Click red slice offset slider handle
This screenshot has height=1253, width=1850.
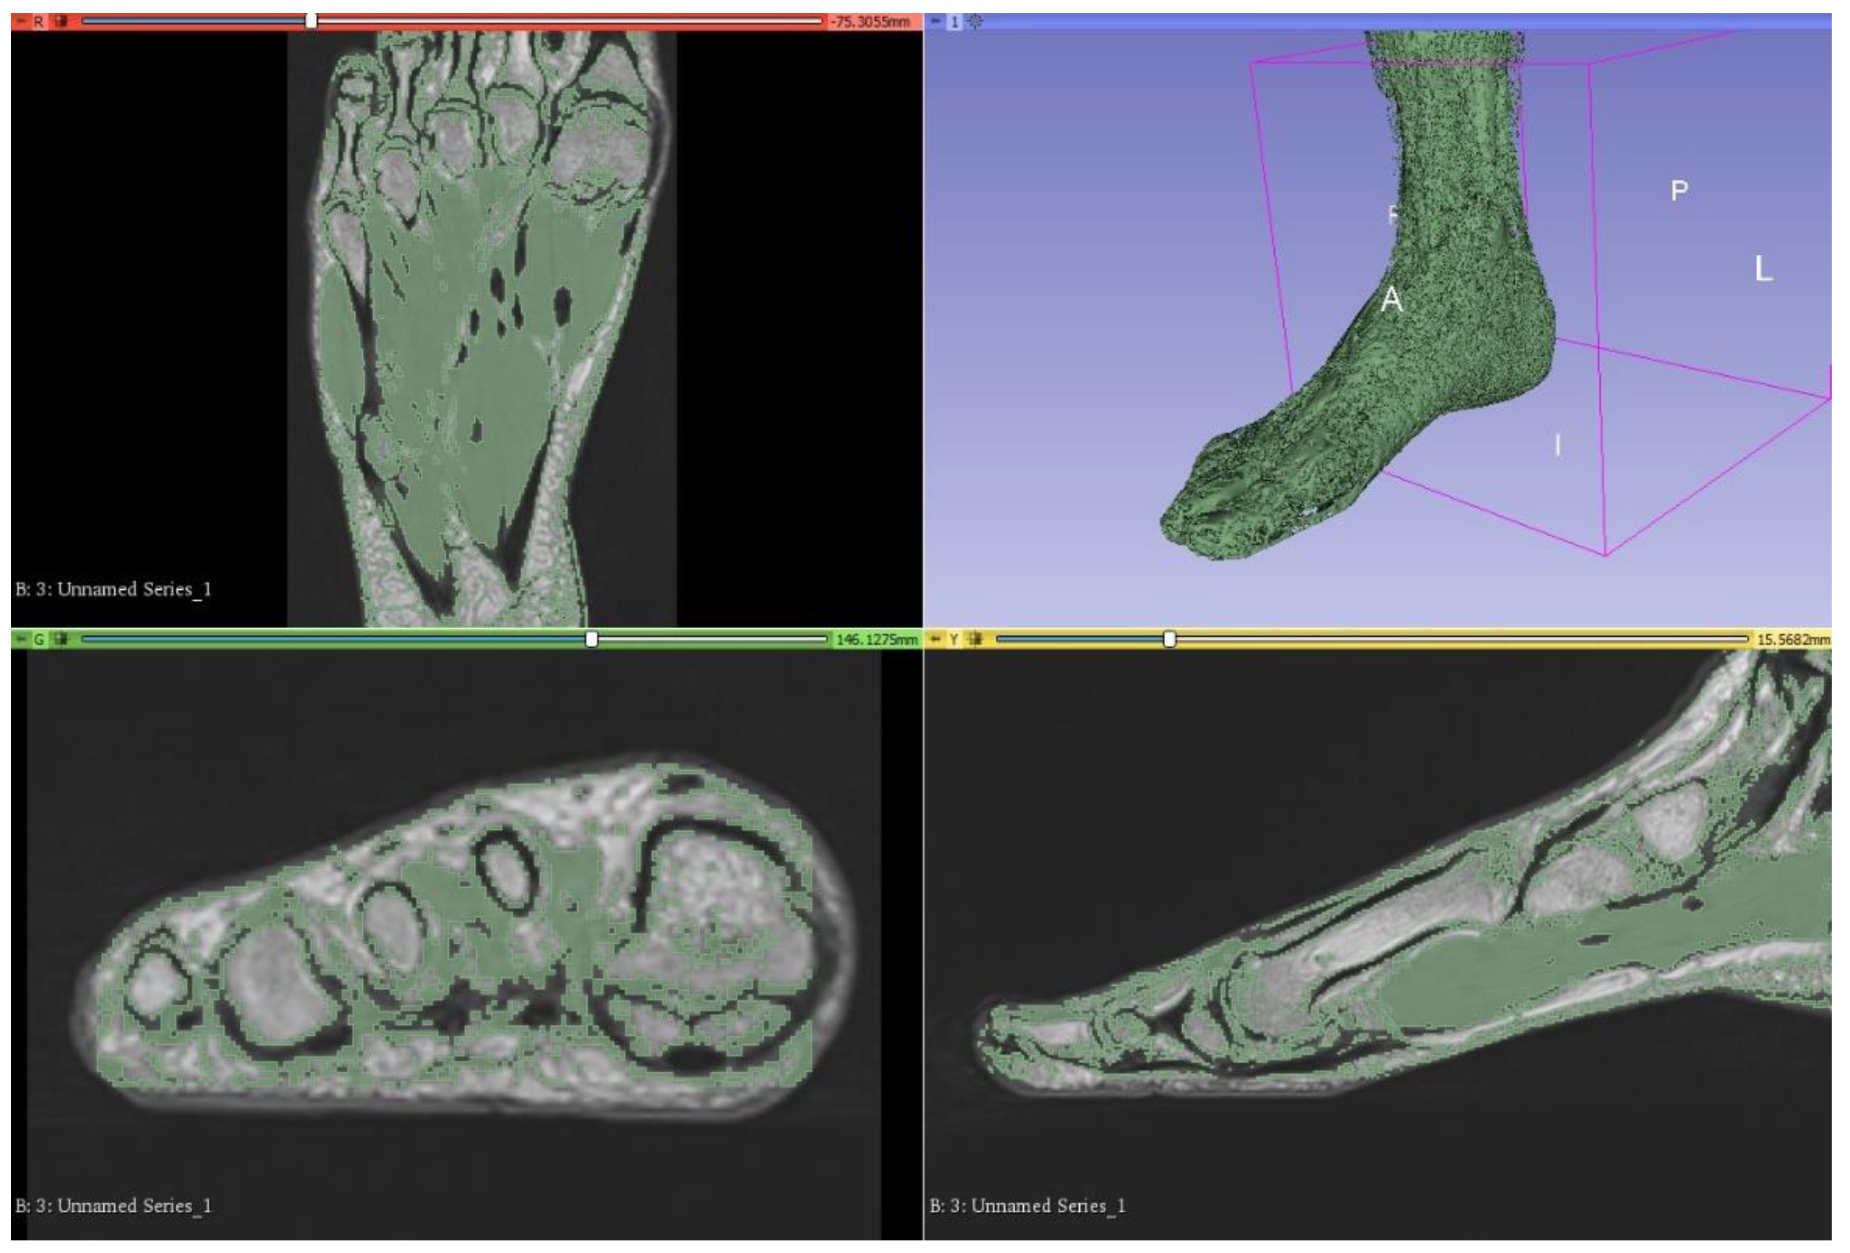[x=311, y=21]
